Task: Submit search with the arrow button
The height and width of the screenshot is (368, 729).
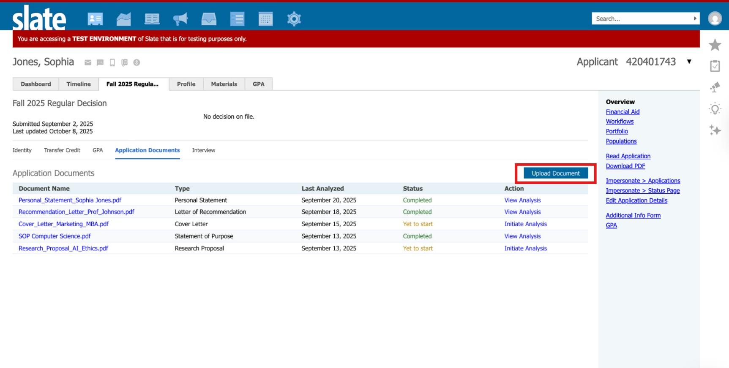Action: (695, 19)
